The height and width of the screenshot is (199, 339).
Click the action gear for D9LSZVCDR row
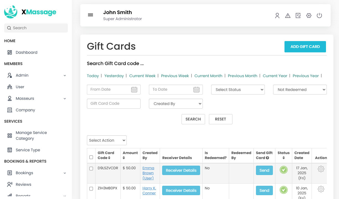[x=321, y=169]
